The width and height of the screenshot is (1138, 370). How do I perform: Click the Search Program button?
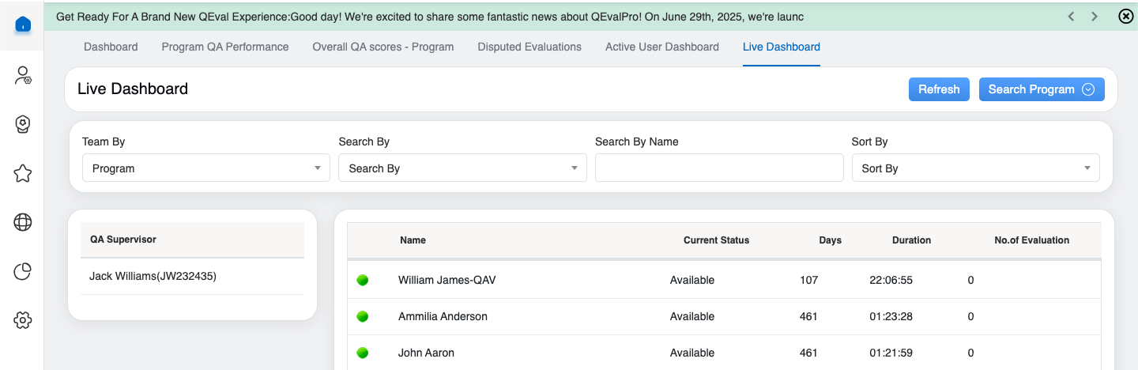pos(1041,89)
